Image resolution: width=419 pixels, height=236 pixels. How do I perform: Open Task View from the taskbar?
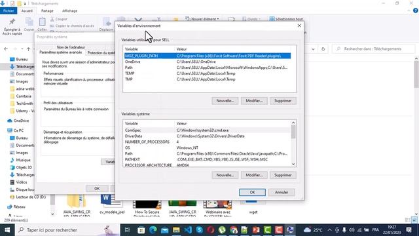pos(128,230)
